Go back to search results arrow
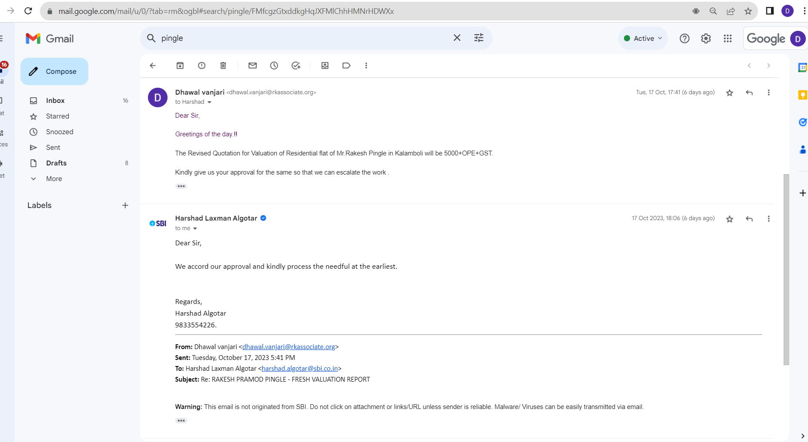 (153, 66)
